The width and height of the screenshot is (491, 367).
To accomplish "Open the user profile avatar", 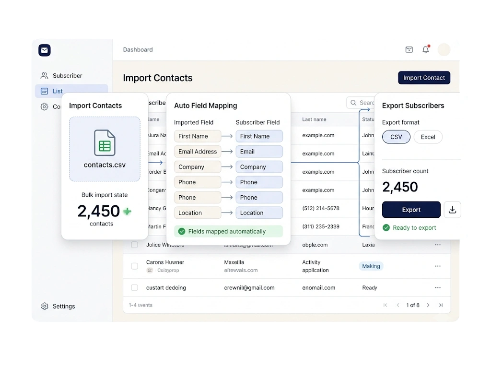I will pos(444,49).
